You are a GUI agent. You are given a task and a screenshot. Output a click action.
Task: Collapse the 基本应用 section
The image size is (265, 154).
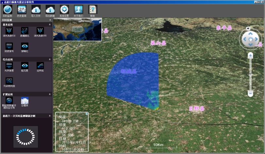50,24
